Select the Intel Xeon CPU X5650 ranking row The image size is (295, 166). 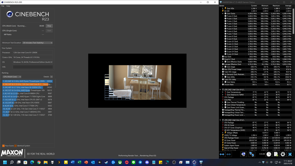27,103
